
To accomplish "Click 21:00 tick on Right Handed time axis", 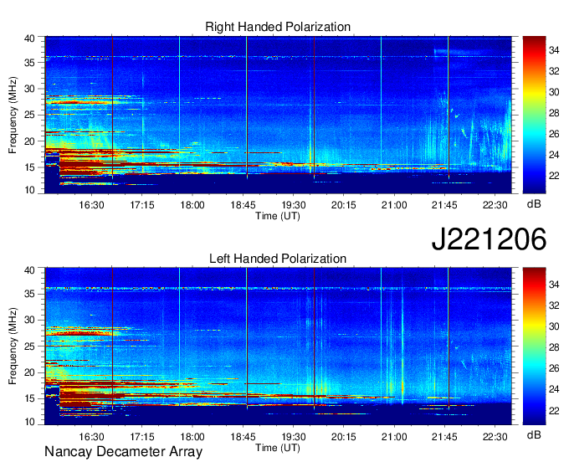I will coord(394,205).
